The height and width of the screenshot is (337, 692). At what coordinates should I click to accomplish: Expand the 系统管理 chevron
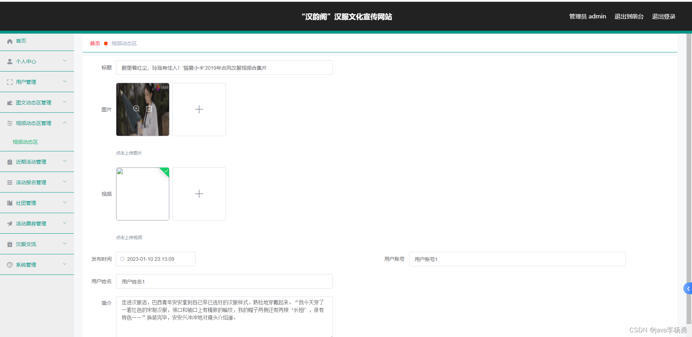[x=65, y=264]
